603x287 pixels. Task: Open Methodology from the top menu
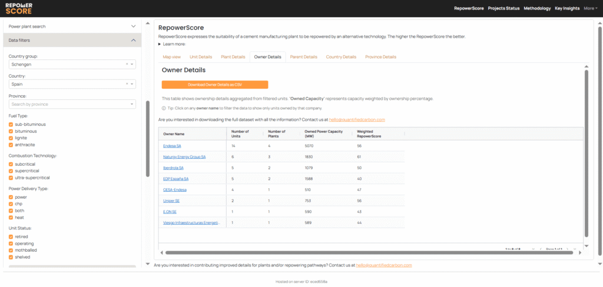click(521, 8)
